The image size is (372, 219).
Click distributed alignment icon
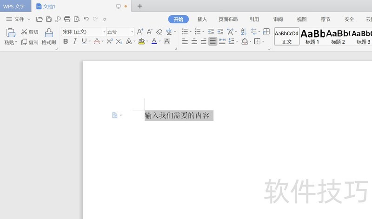tap(222, 41)
